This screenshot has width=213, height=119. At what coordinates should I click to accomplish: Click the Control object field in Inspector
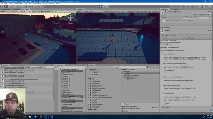(196, 18)
